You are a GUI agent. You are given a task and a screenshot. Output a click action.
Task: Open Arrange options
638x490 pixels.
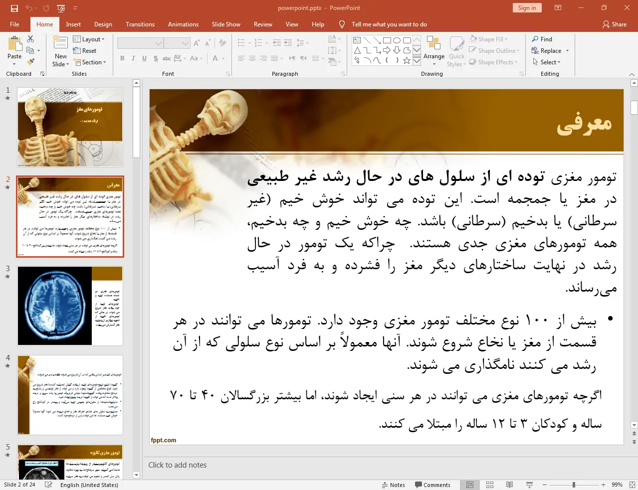point(434,50)
